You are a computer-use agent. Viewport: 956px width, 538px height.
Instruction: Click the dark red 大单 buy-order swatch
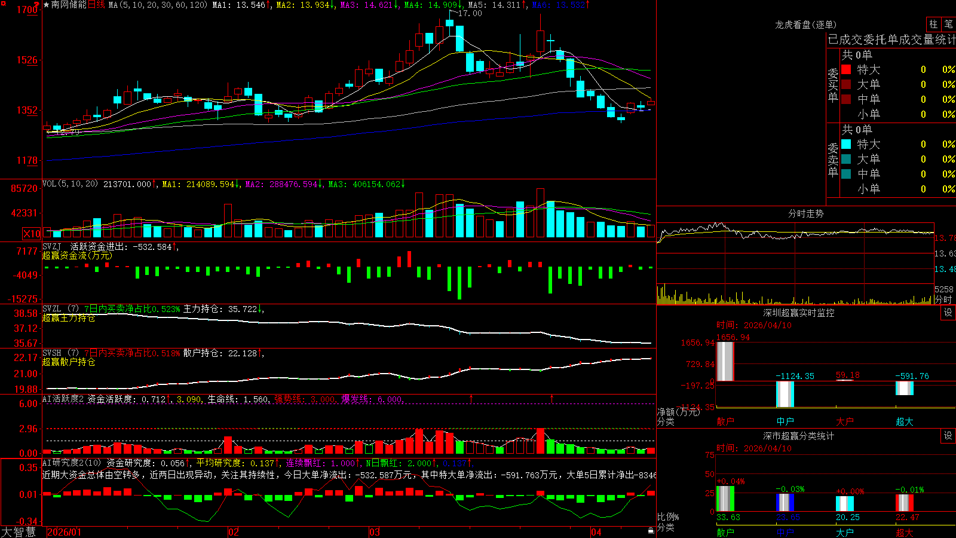click(846, 84)
